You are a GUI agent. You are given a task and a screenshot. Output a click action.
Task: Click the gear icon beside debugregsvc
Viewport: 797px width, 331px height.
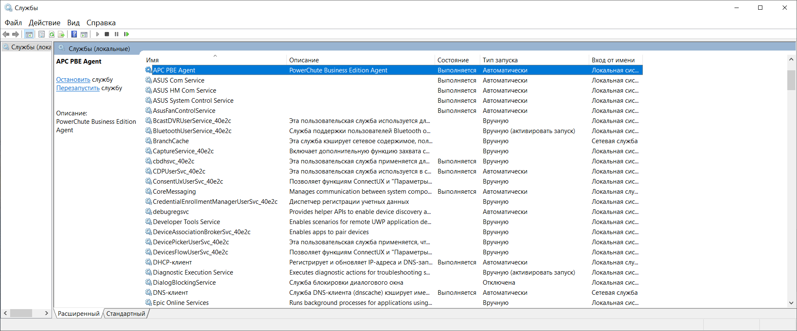149,211
